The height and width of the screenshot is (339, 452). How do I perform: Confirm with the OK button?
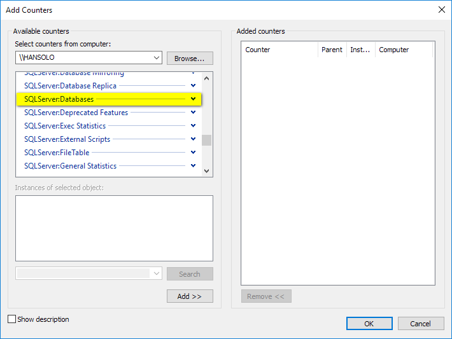pos(369,323)
